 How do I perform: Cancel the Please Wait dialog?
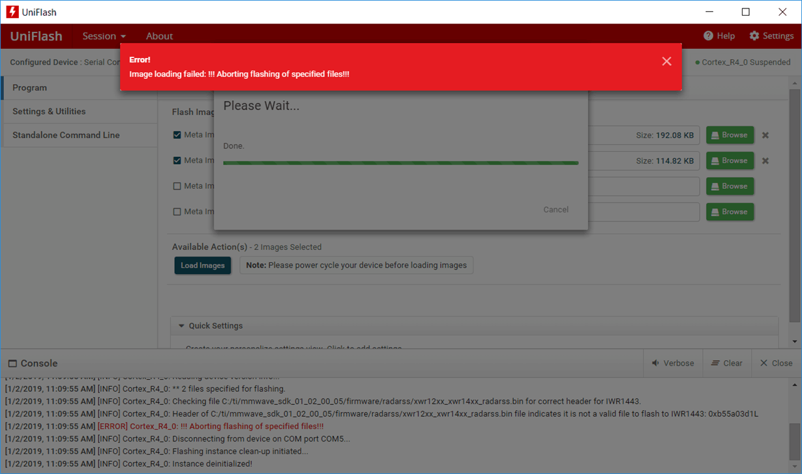(556, 210)
